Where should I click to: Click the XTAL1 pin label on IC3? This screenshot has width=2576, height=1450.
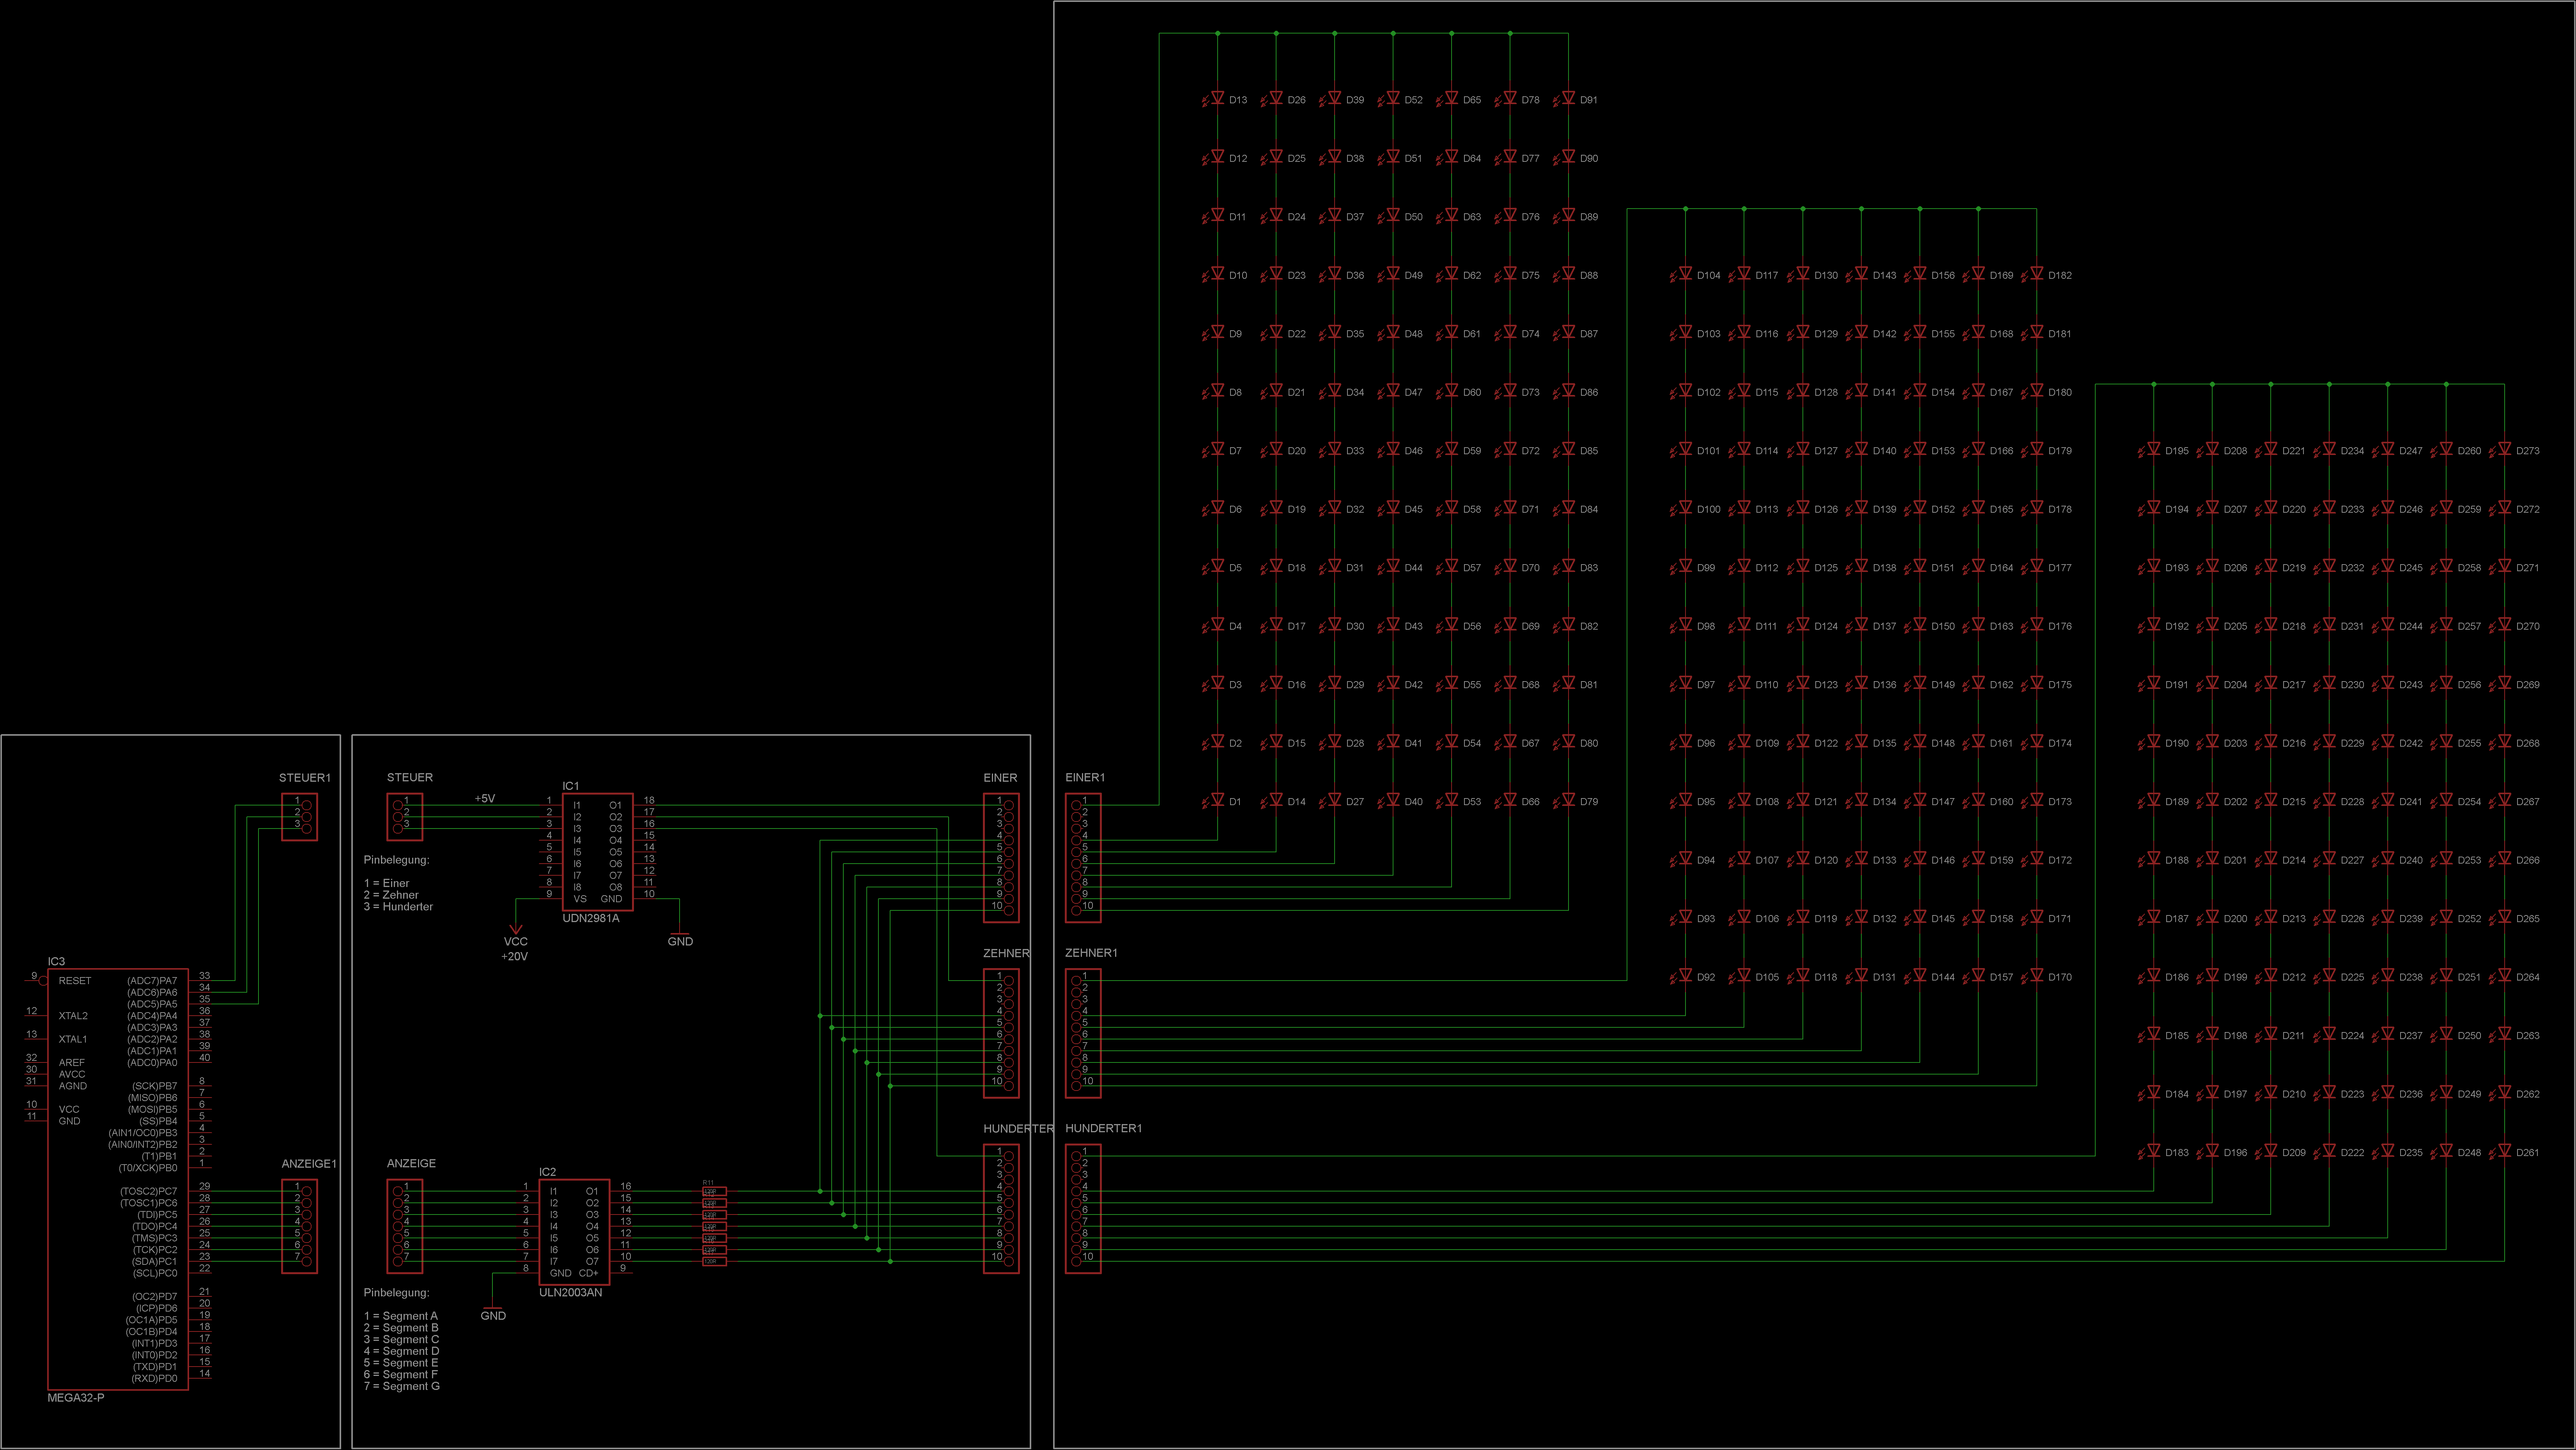pyautogui.click(x=73, y=1039)
